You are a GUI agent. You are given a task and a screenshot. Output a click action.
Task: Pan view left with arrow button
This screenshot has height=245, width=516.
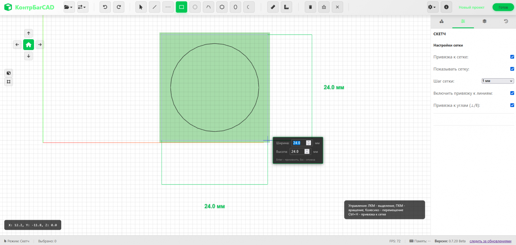(x=17, y=45)
